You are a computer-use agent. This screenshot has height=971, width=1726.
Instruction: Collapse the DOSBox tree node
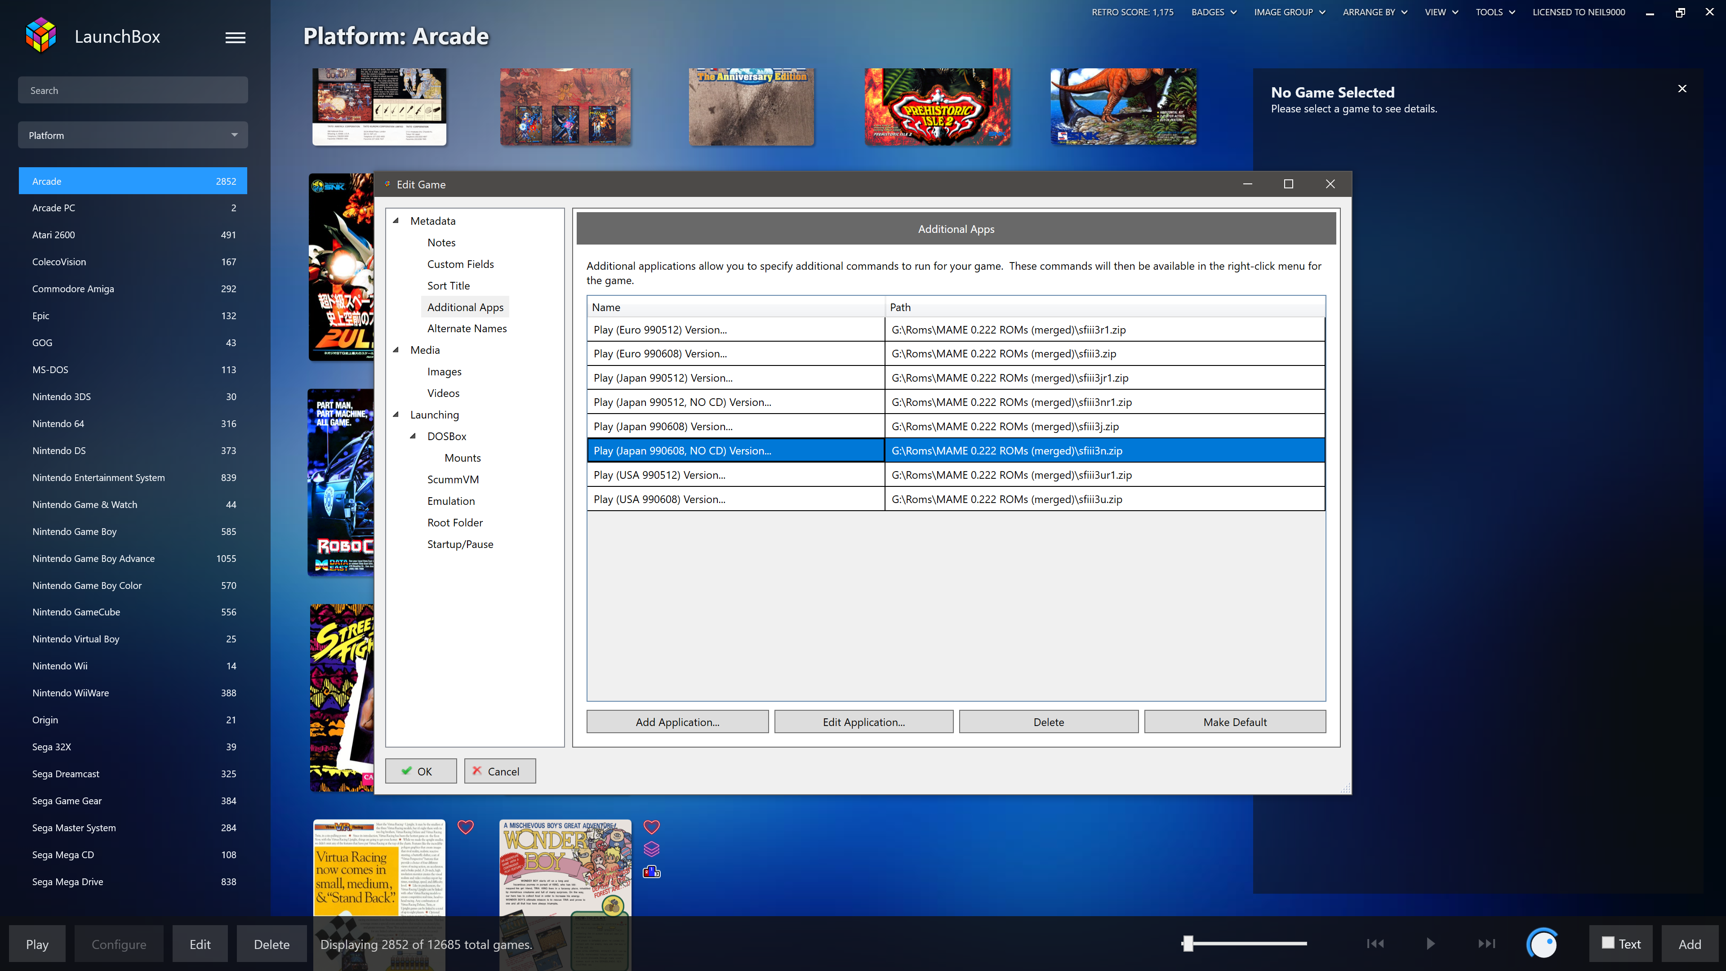click(x=413, y=436)
